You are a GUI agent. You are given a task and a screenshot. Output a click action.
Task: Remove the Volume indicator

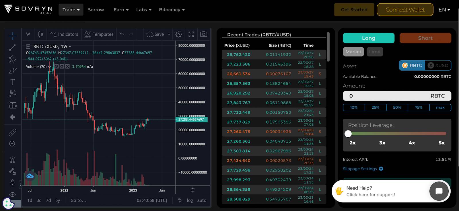pyautogui.click(x=67, y=66)
